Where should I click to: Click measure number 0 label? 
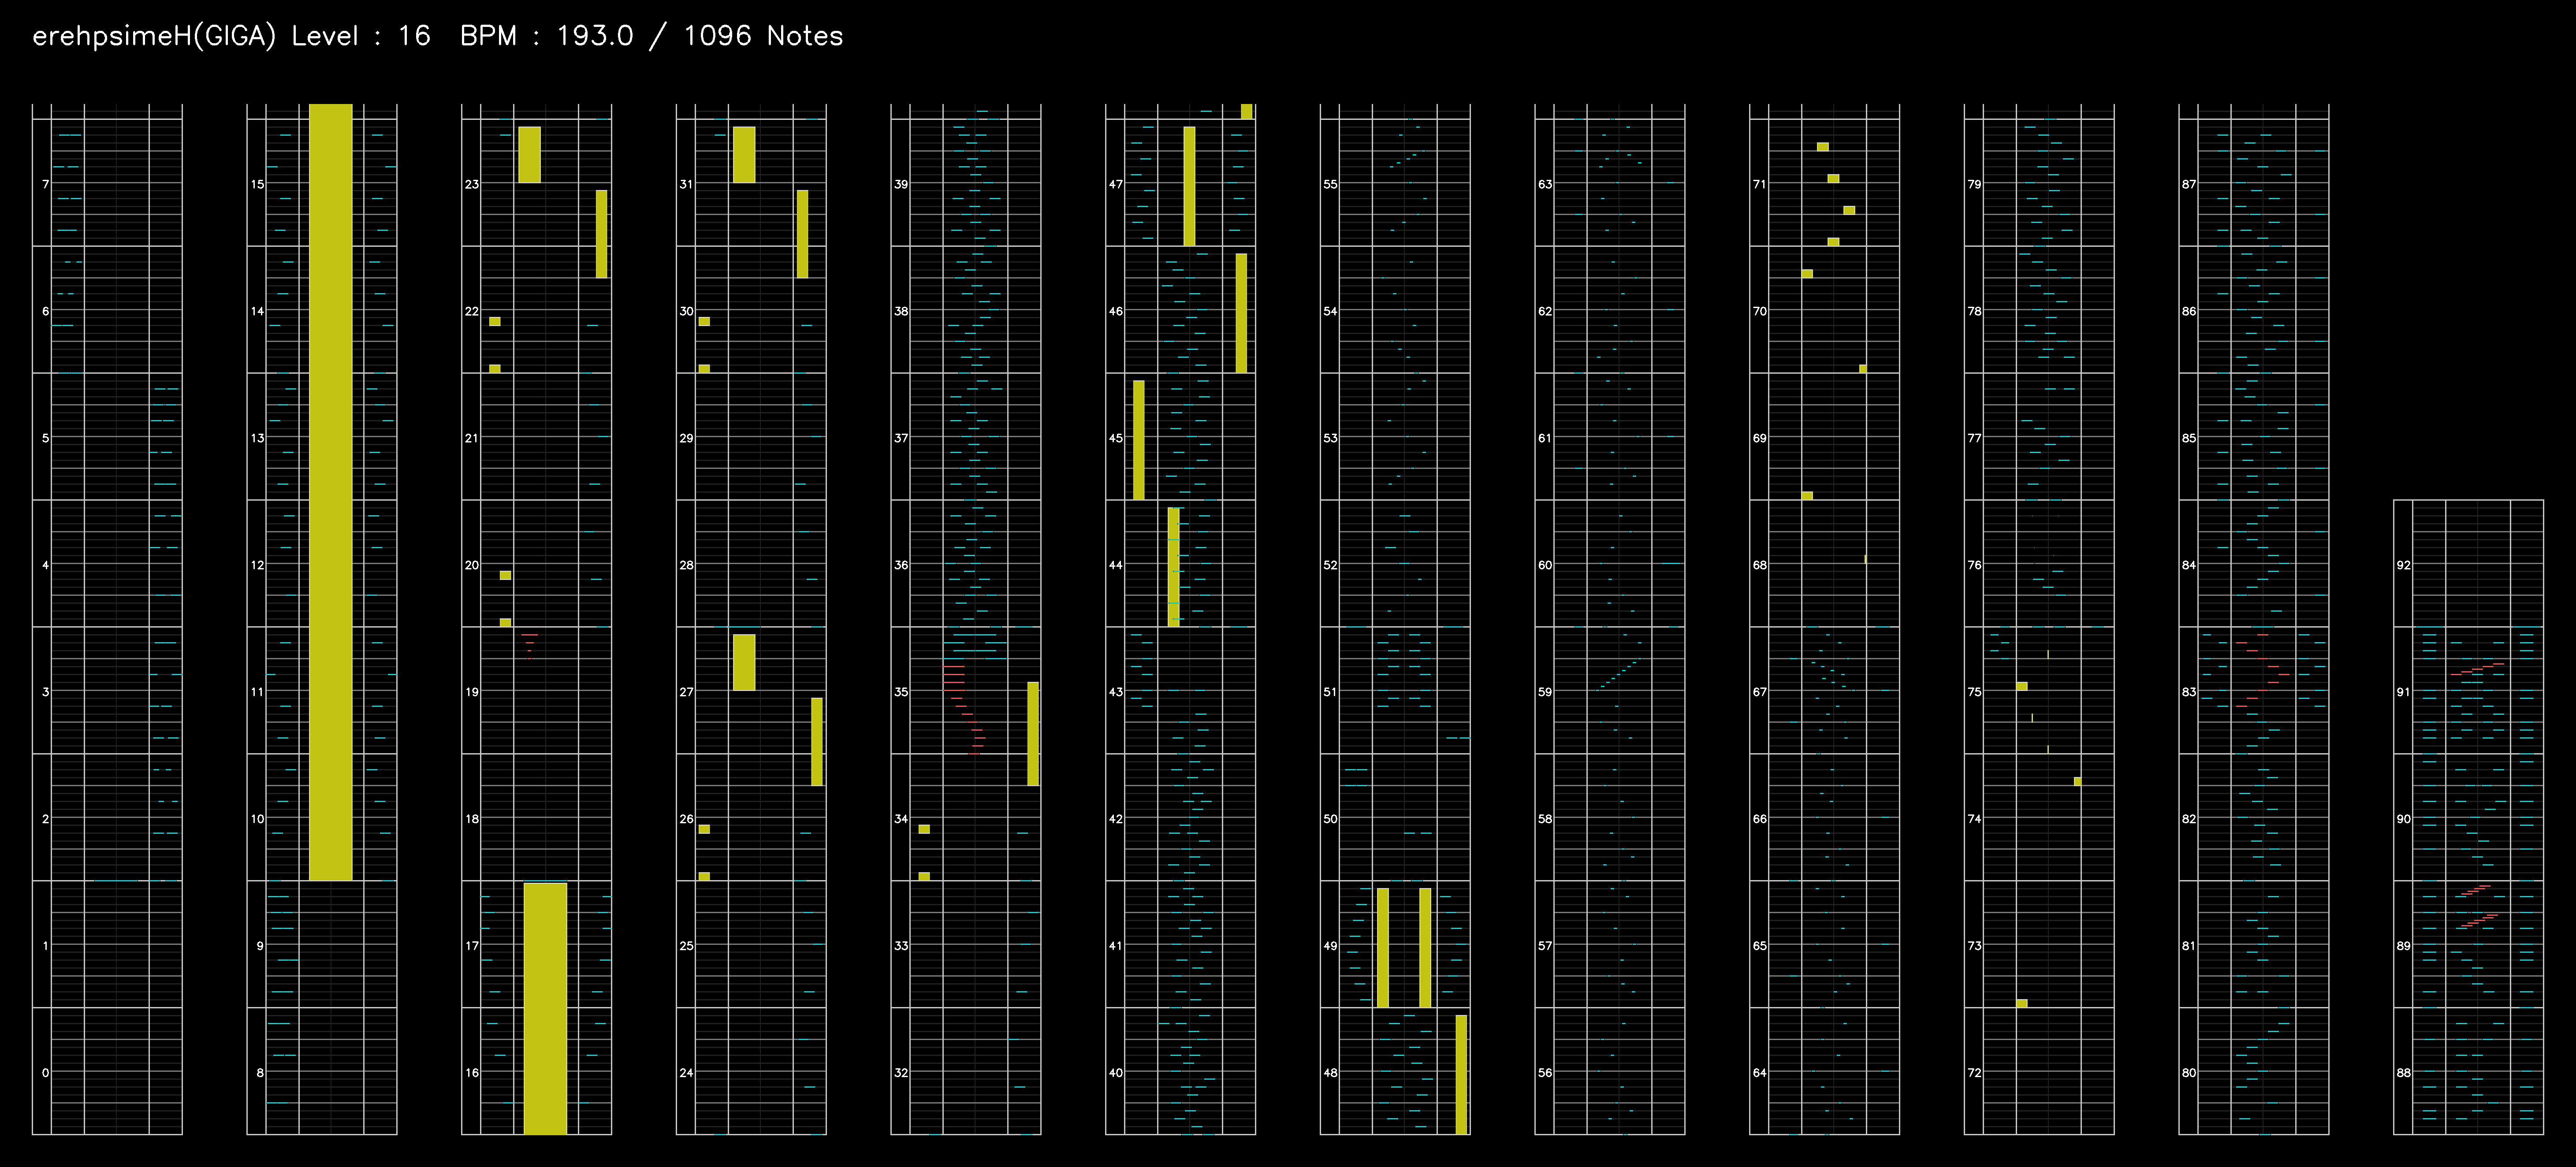pyautogui.click(x=45, y=1073)
